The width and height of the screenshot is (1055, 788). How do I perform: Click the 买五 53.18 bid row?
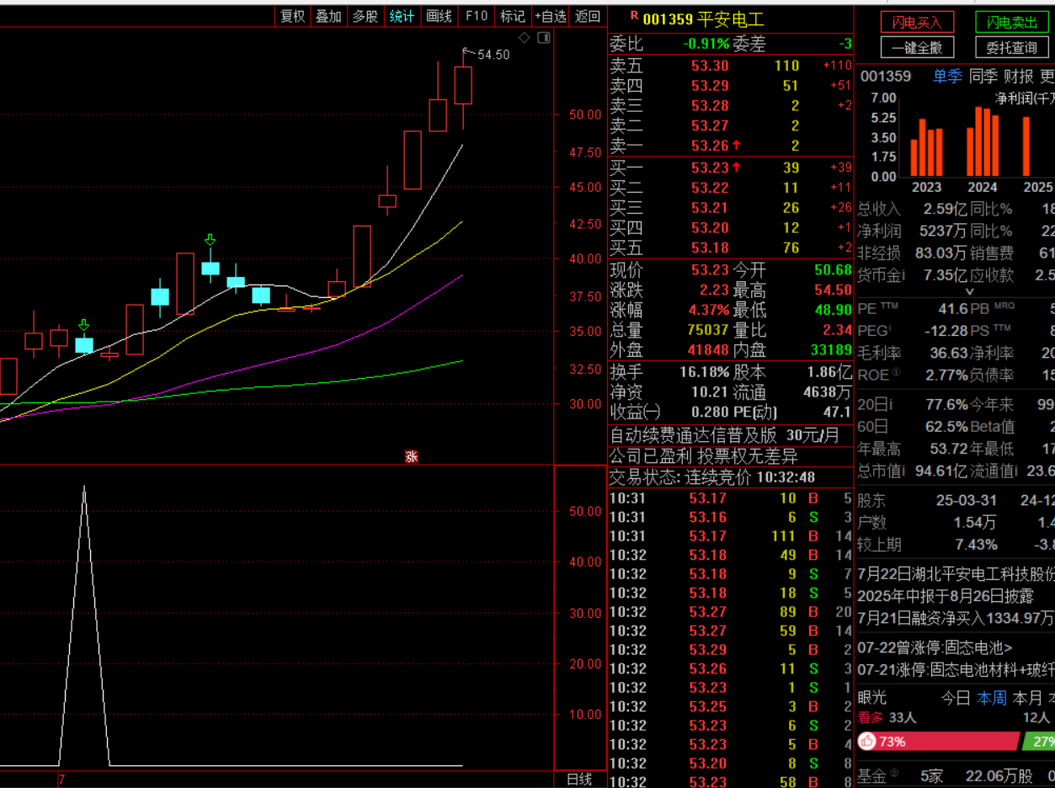pyautogui.click(x=731, y=248)
